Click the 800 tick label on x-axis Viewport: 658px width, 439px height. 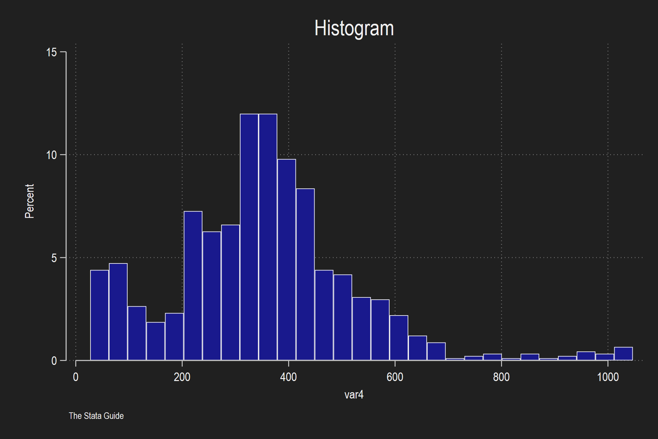(501, 377)
